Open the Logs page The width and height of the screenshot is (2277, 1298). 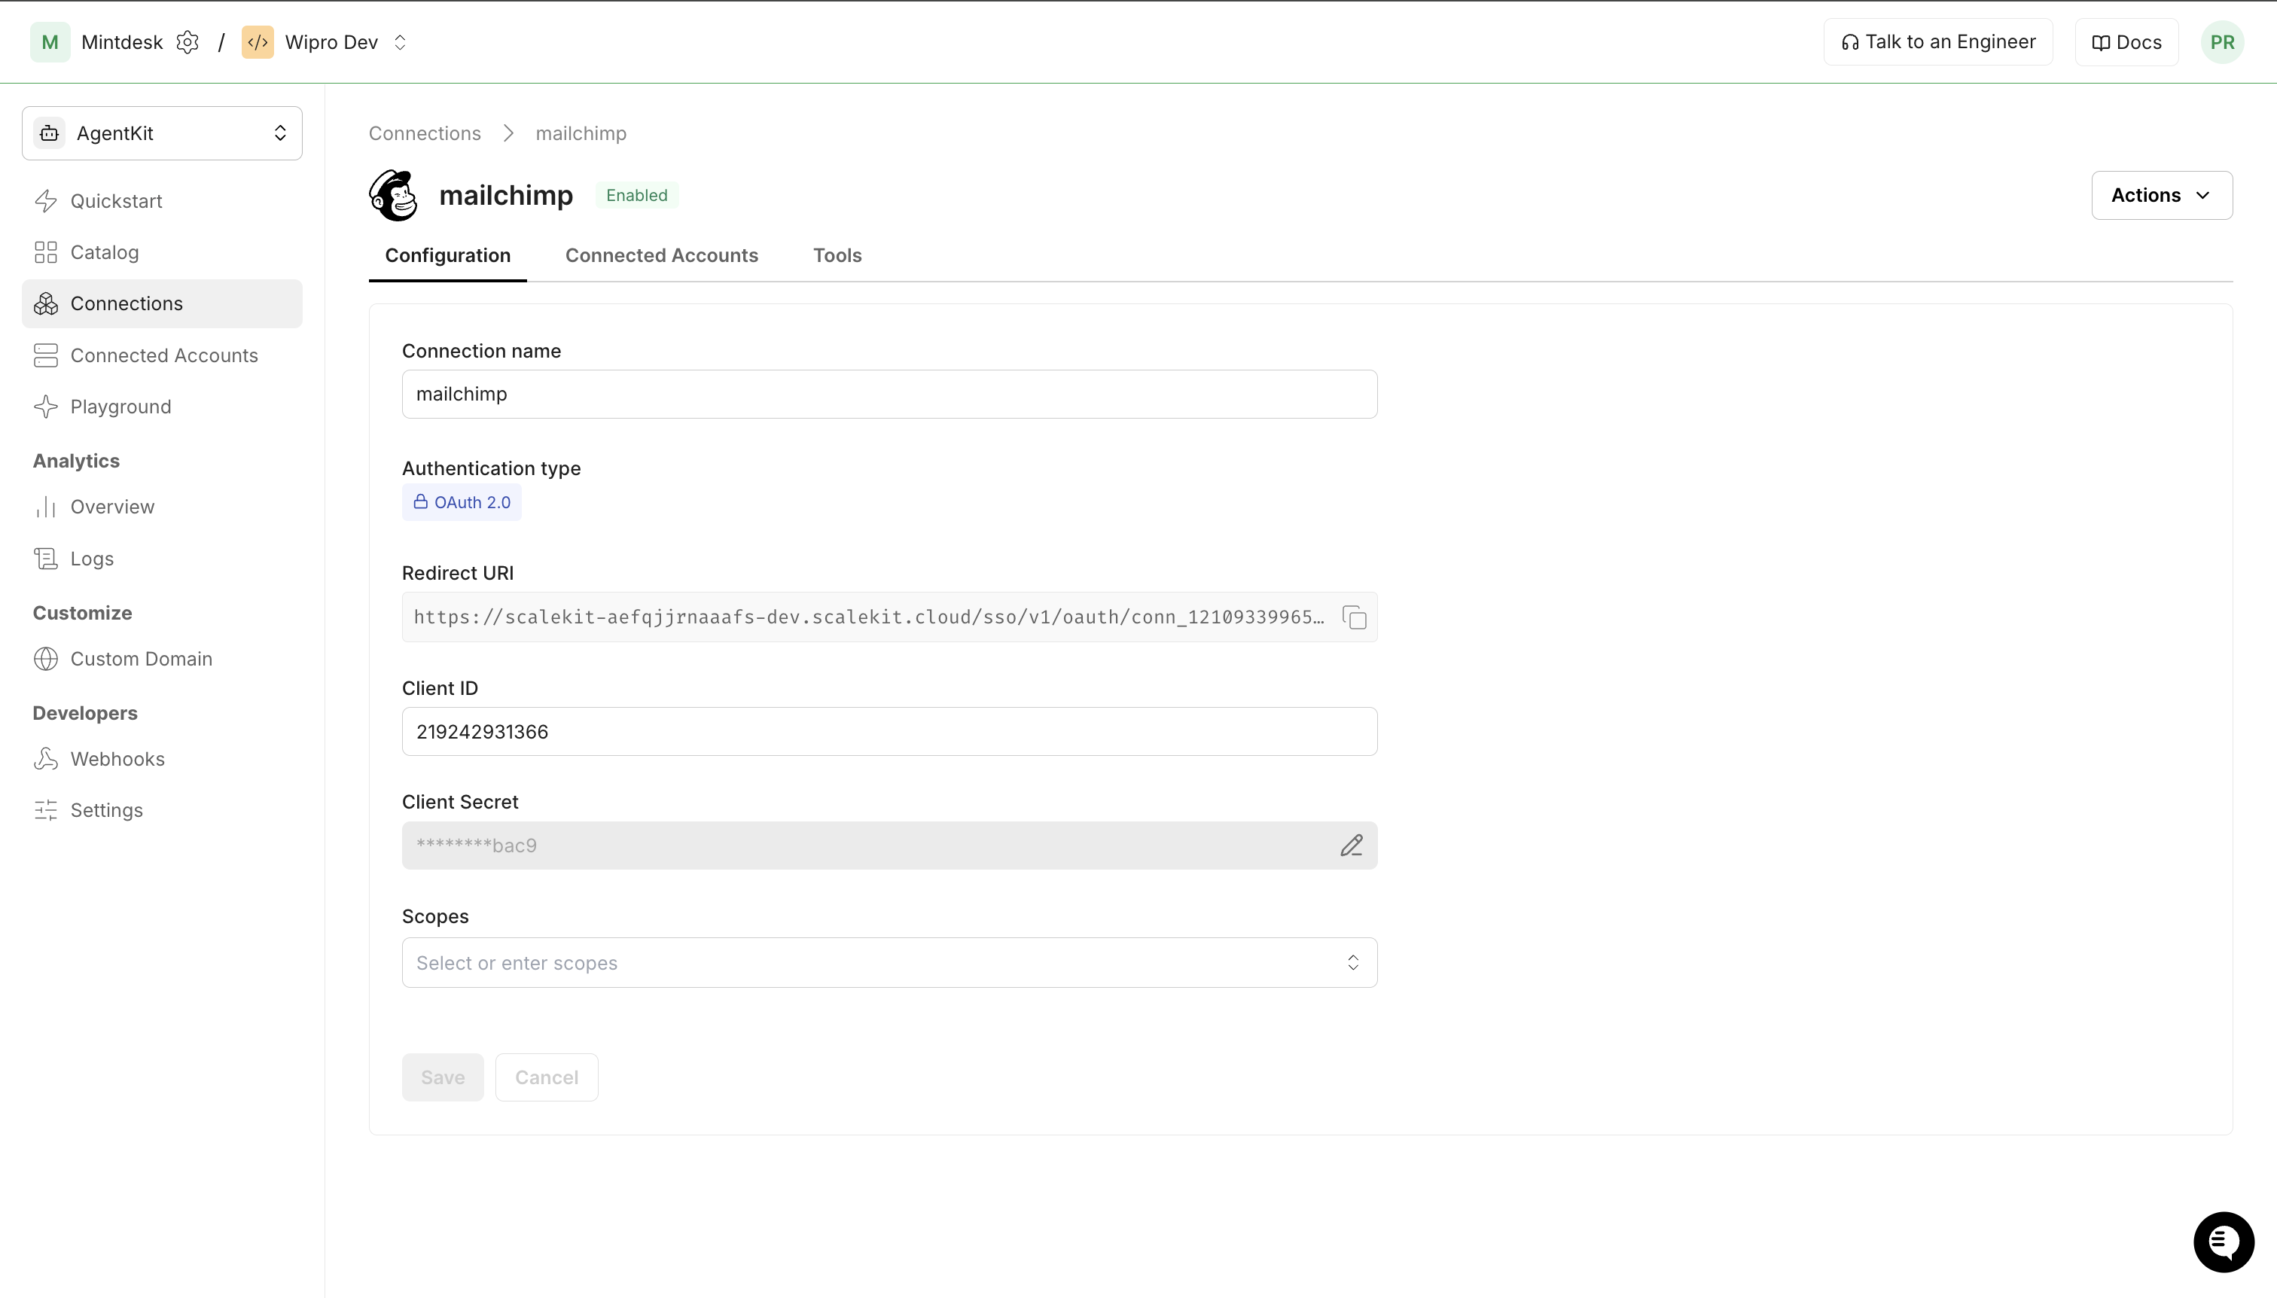click(162, 558)
